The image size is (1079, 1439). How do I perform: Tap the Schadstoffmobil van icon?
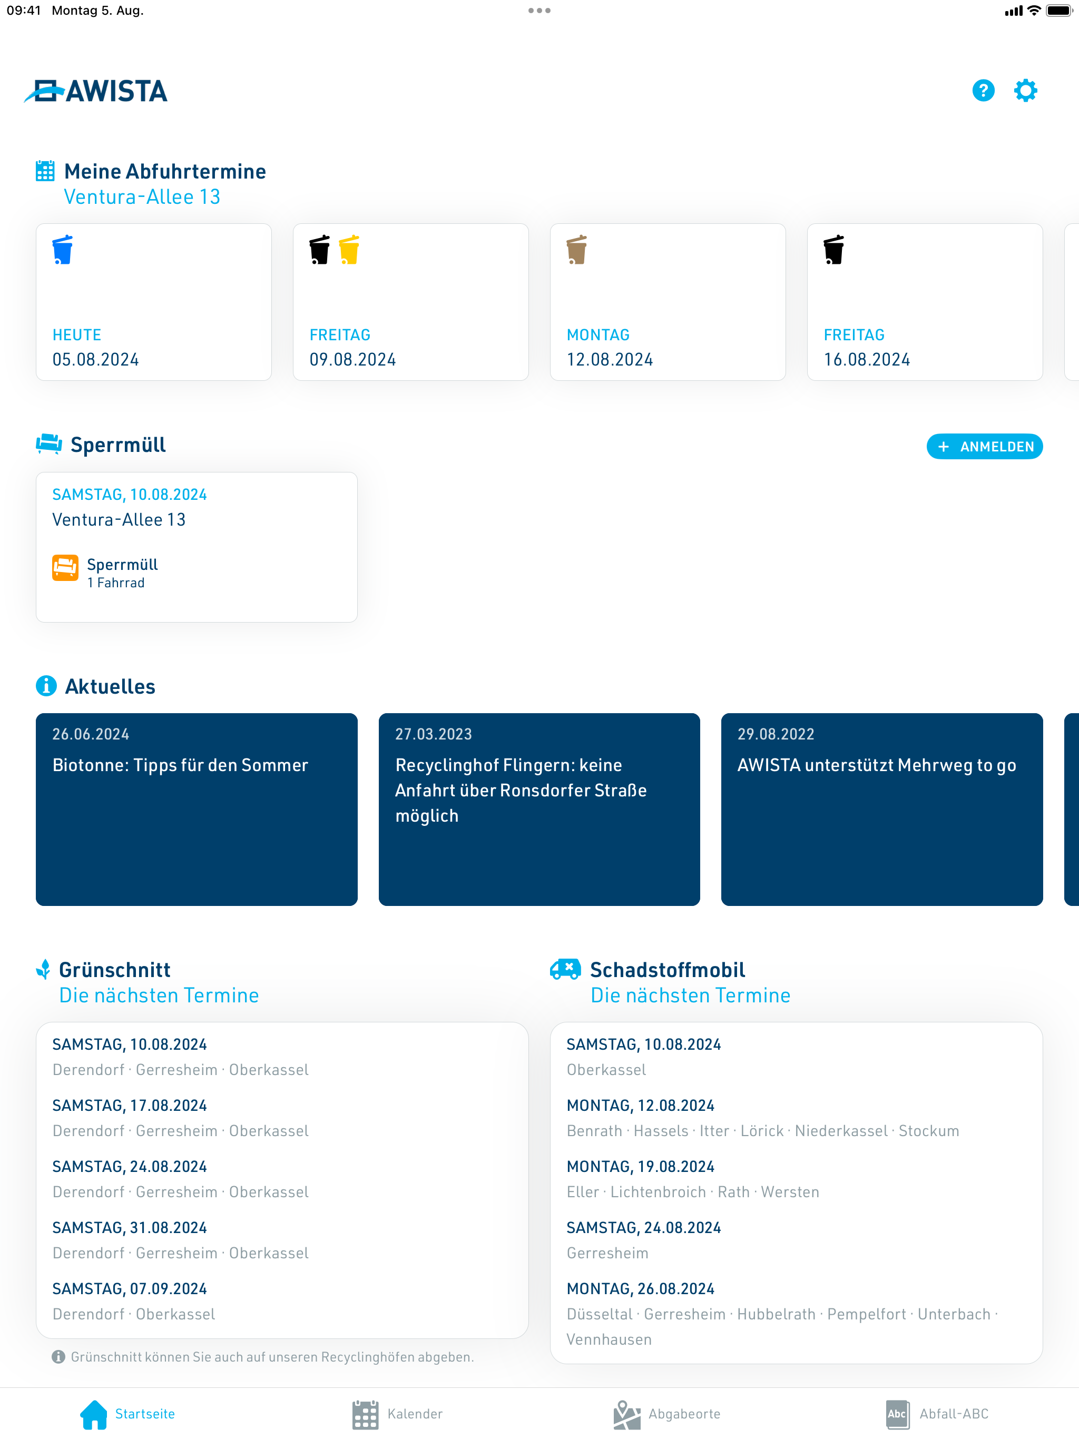565,969
